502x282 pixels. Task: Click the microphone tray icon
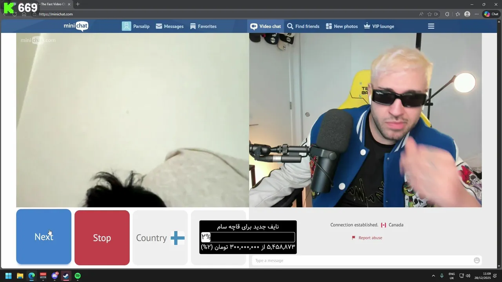(442, 276)
